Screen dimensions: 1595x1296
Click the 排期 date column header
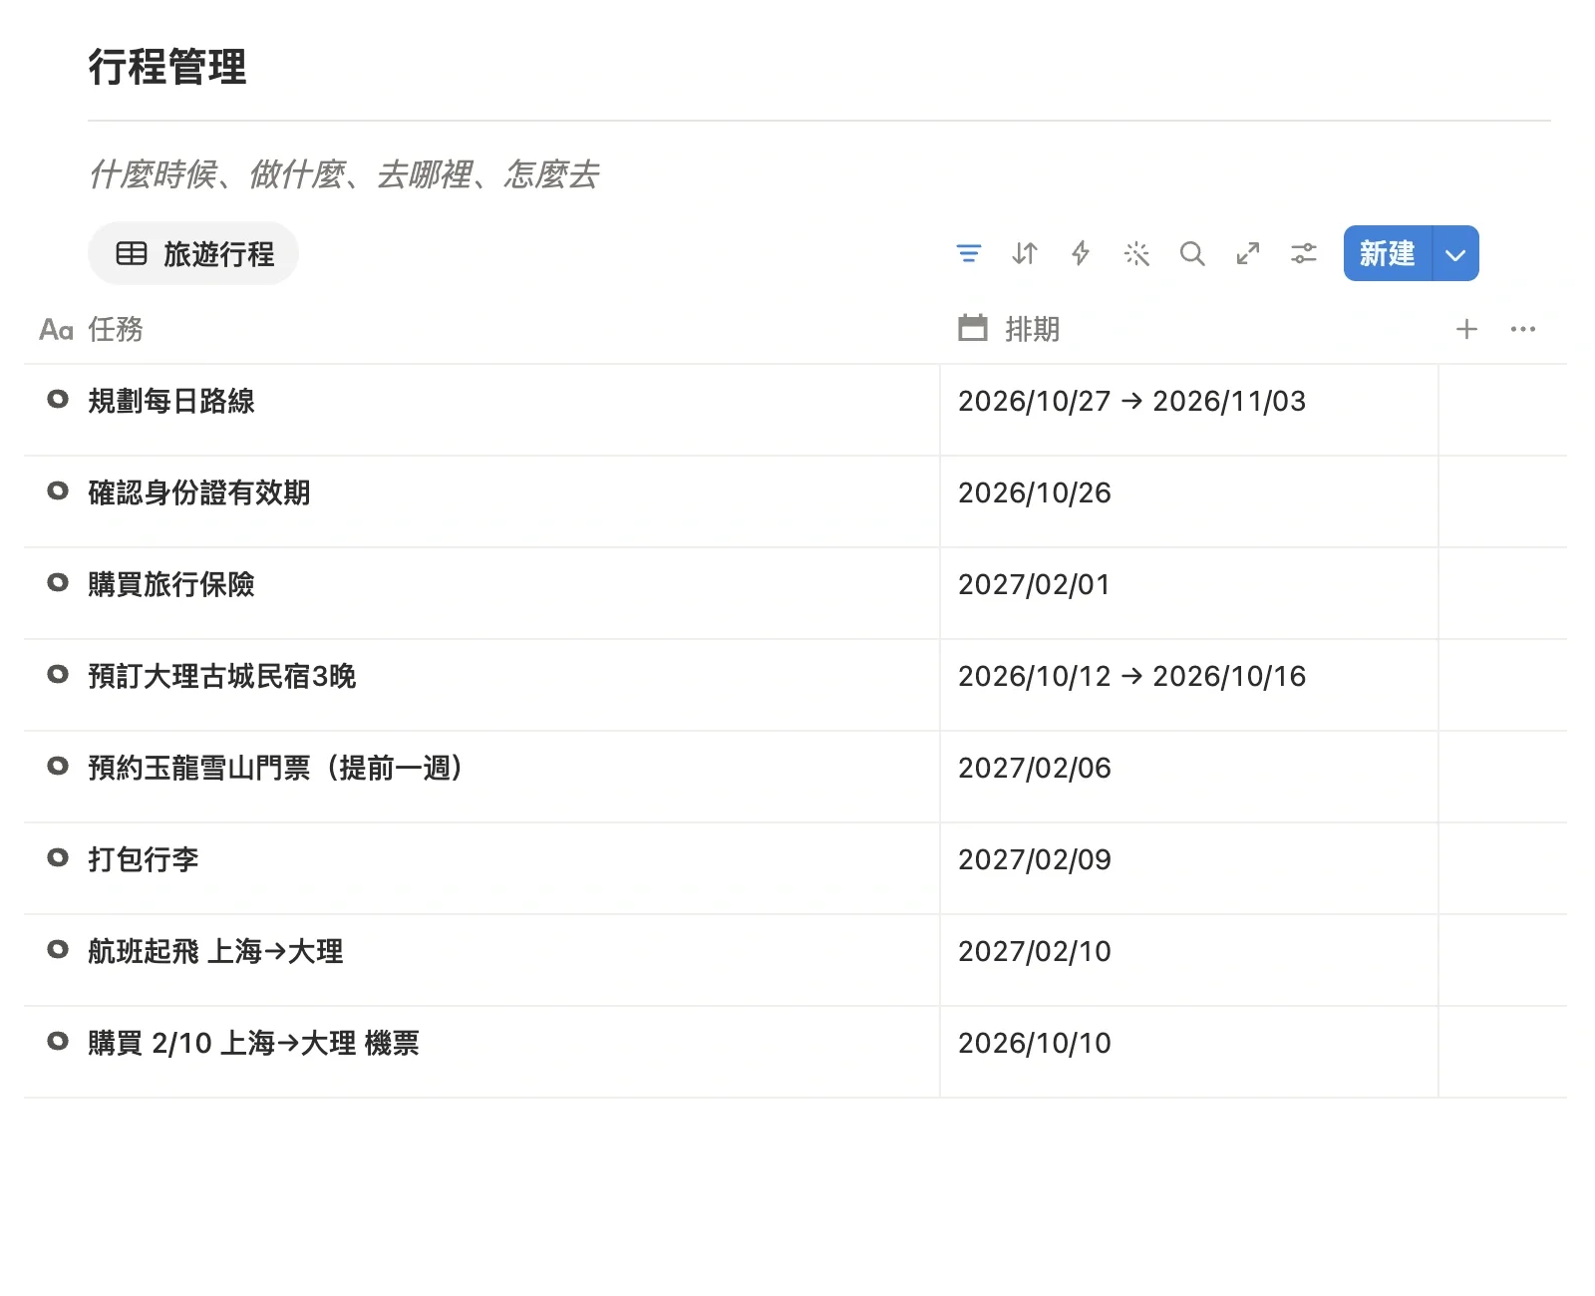tap(1009, 329)
